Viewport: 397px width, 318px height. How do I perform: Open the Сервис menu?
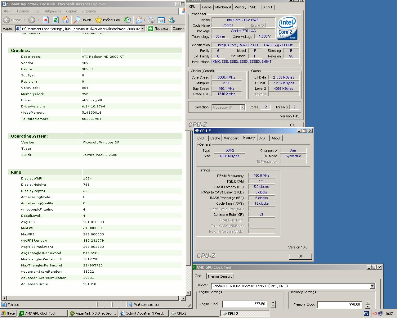coord(72,11)
